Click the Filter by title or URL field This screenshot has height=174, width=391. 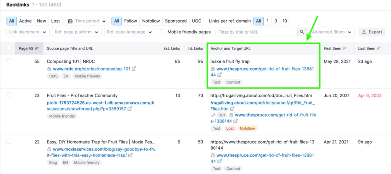256,32
